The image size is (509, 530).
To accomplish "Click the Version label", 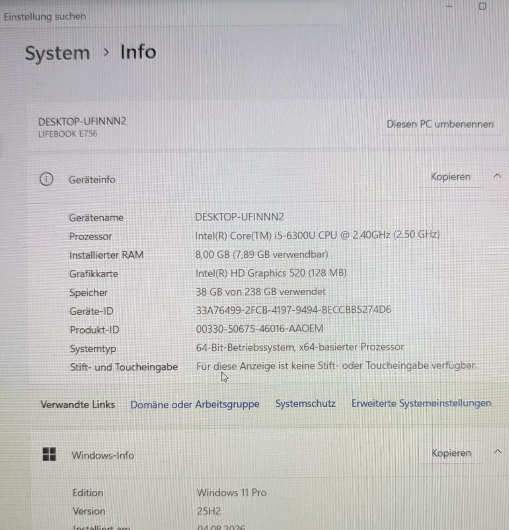I will tap(89, 511).
